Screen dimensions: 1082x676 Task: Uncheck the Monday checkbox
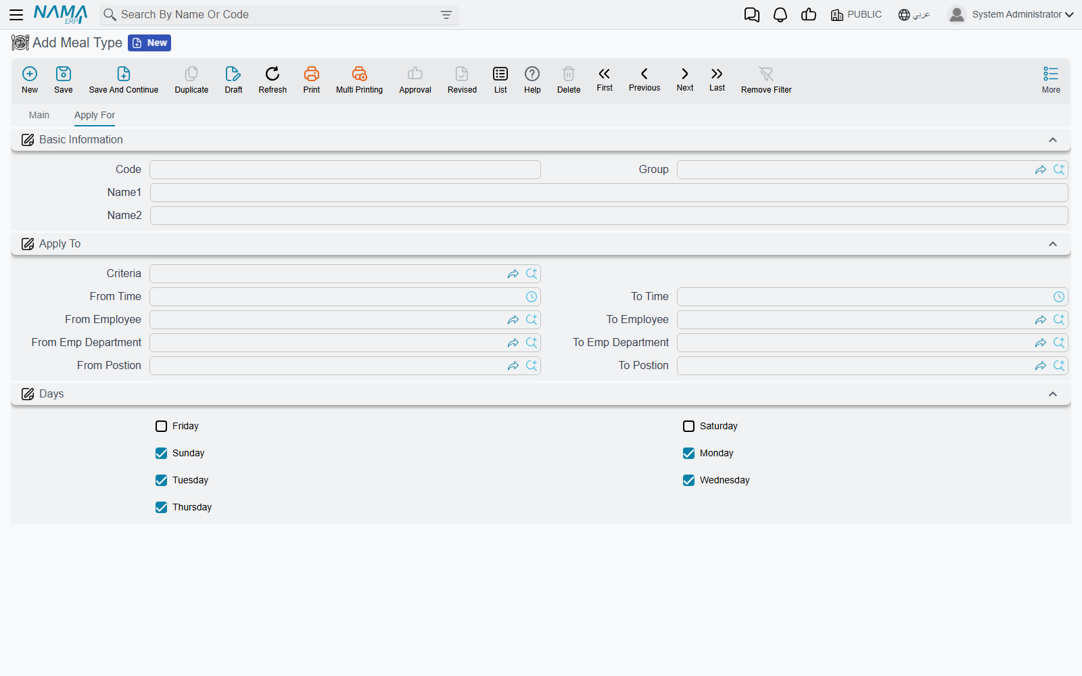click(x=688, y=453)
